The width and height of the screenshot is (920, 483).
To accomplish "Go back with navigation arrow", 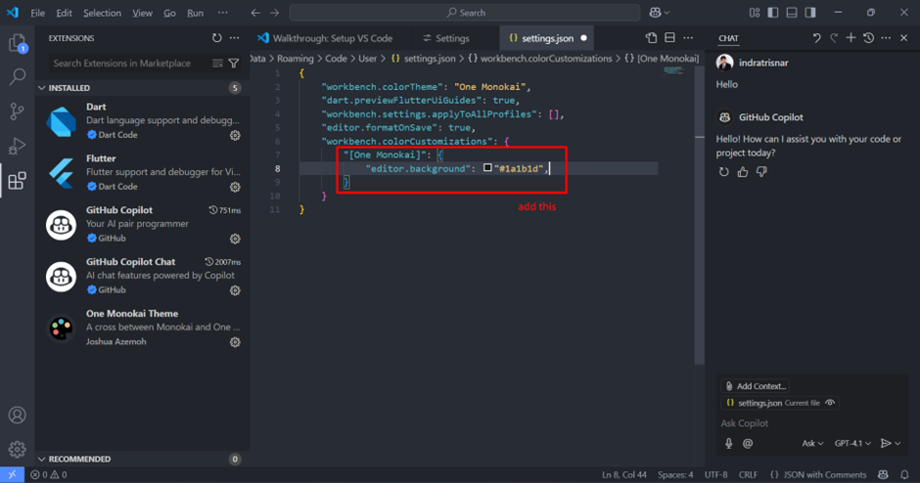I will 255,13.
